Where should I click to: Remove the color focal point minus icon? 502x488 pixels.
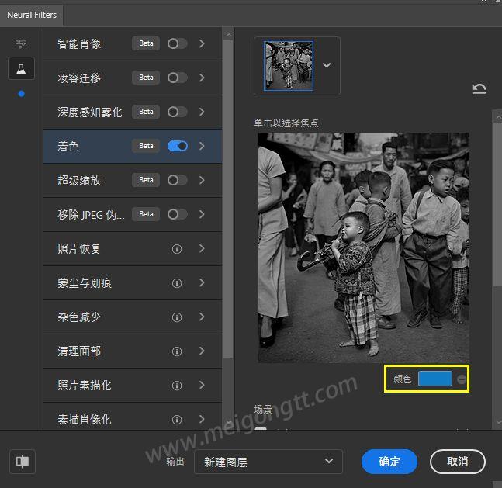click(x=462, y=379)
